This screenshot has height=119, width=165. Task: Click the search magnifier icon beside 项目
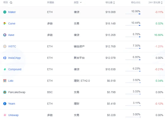pyautogui.click(x=11, y=3)
